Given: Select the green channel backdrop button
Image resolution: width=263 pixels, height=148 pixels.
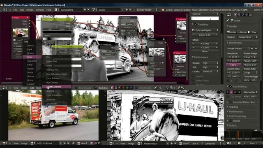Looking at the screenshot, I should coord(127,88).
